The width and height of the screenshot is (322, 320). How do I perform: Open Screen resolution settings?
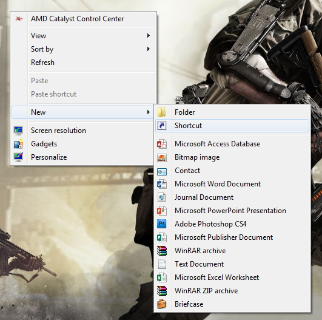[x=83, y=131]
